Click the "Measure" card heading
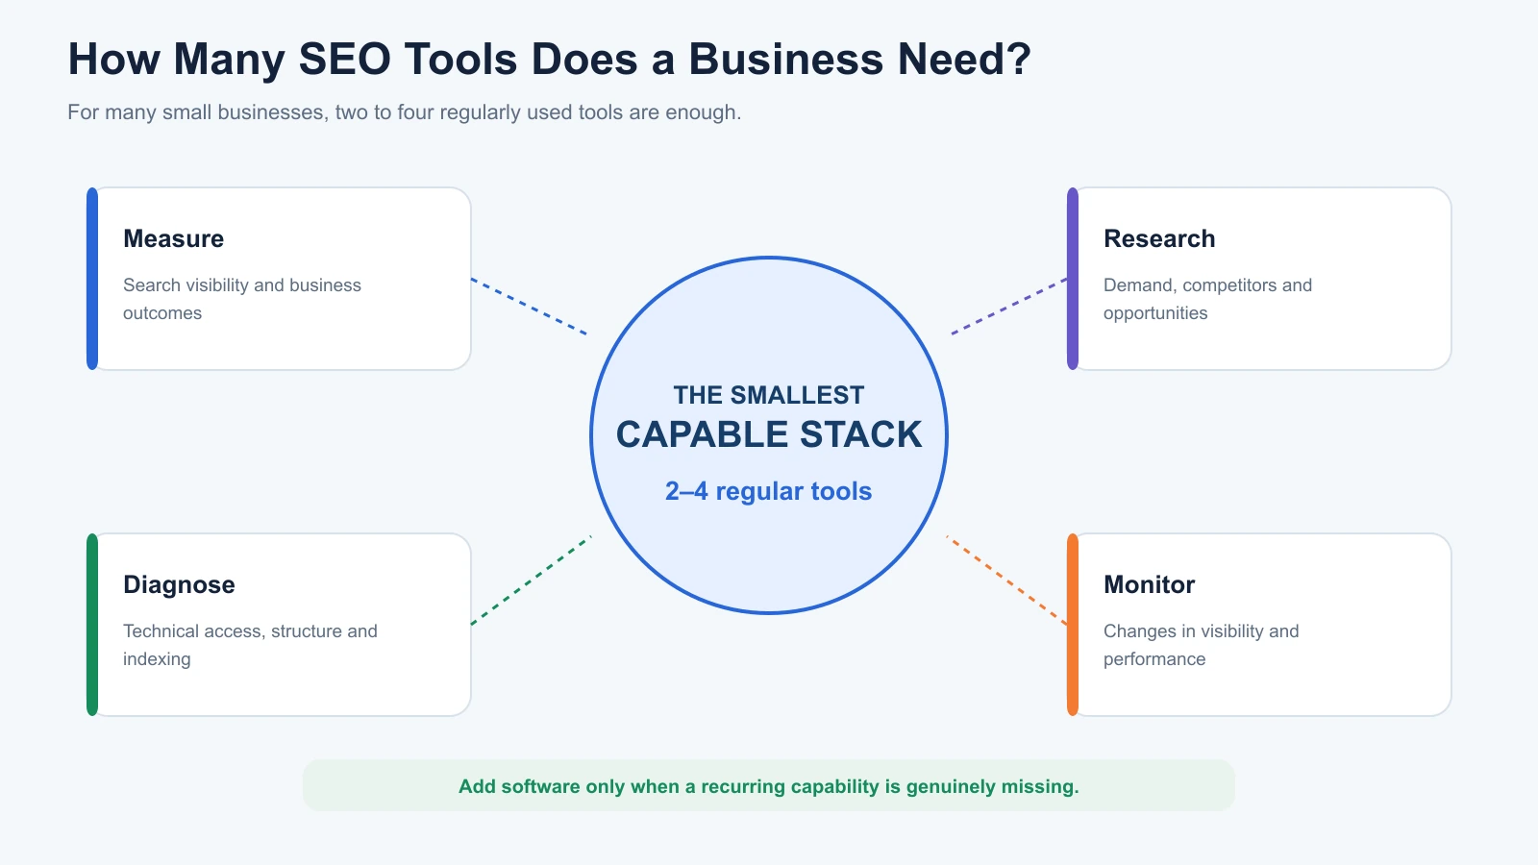 tap(173, 238)
